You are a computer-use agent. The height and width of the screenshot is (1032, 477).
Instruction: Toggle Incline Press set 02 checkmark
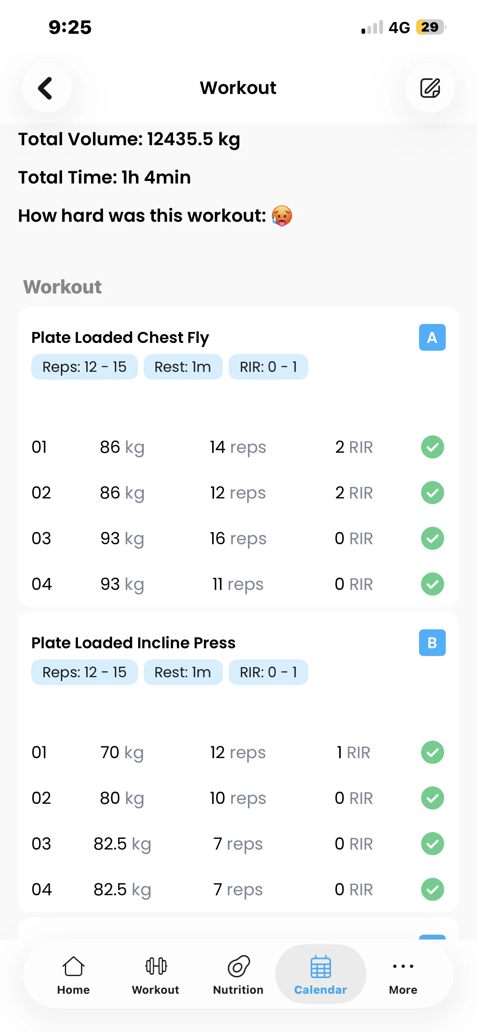pyautogui.click(x=432, y=798)
